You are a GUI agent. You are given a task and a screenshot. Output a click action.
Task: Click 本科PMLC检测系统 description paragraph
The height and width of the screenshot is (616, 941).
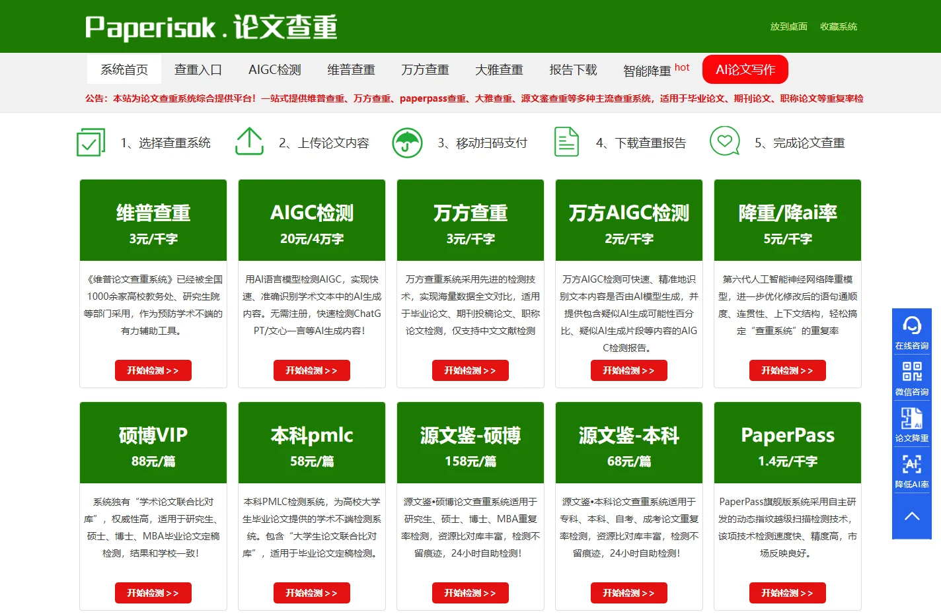pos(312,528)
